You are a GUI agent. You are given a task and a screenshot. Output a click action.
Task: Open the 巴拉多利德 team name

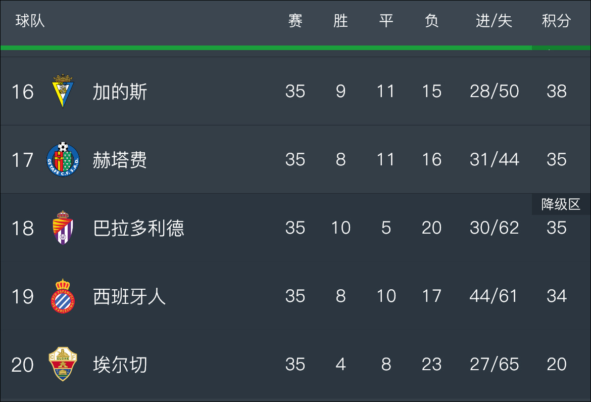point(138,229)
